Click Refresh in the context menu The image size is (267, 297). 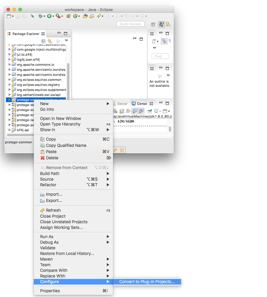(x=73, y=210)
